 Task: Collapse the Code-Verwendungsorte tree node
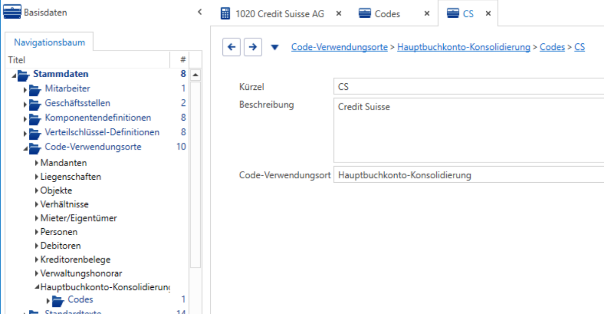pyautogui.click(x=25, y=148)
